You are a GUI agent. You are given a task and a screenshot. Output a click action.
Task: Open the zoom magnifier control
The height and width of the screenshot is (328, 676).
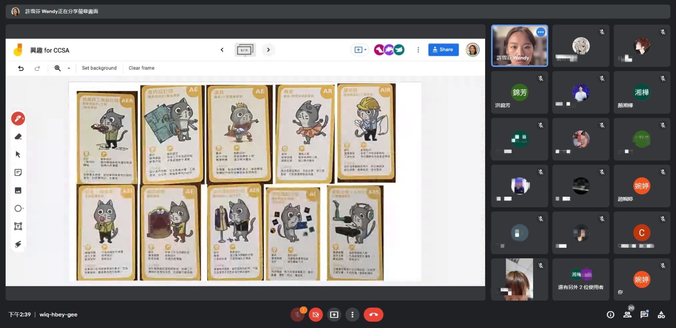tap(57, 68)
